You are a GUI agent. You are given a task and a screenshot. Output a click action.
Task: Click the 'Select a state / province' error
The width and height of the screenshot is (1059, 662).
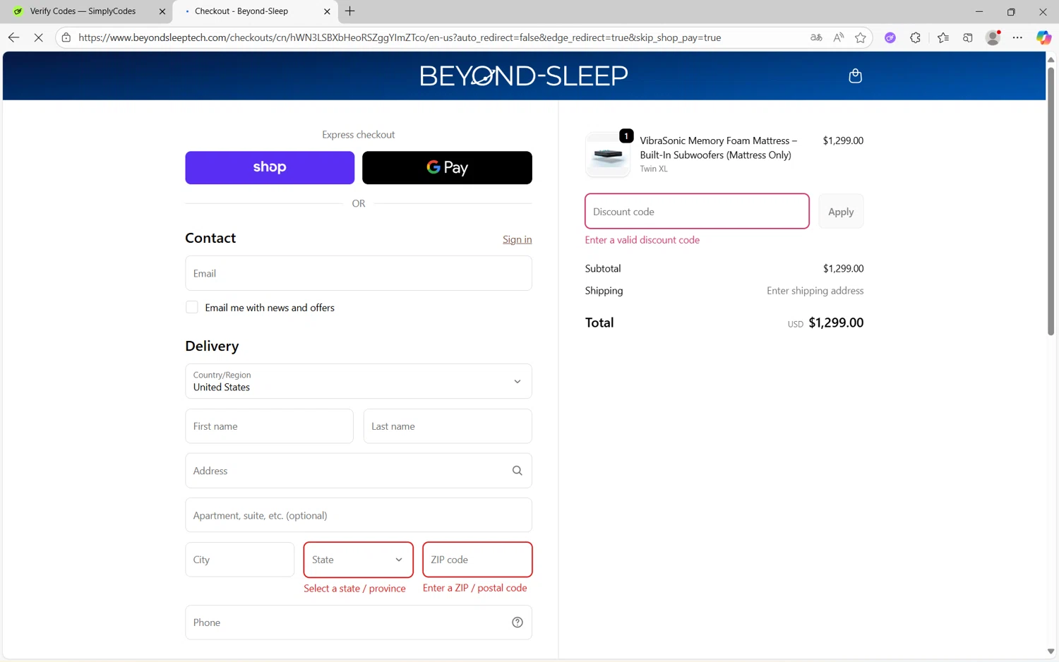(354, 589)
